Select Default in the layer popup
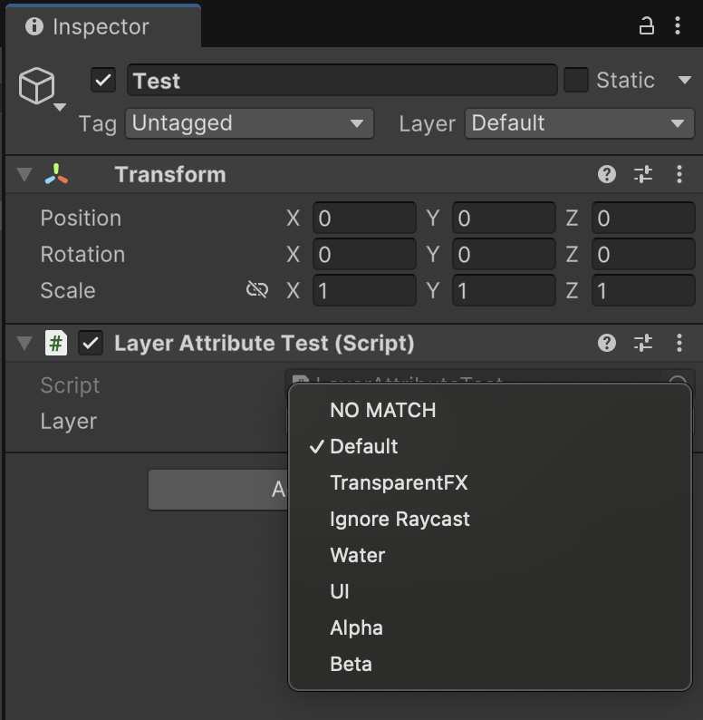703x720 pixels. point(490,446)
